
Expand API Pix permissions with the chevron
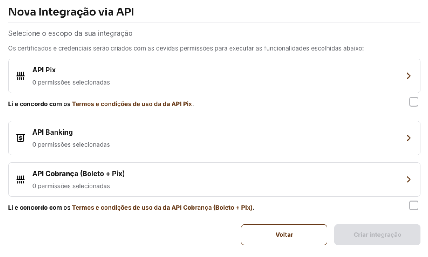point(408,76)
